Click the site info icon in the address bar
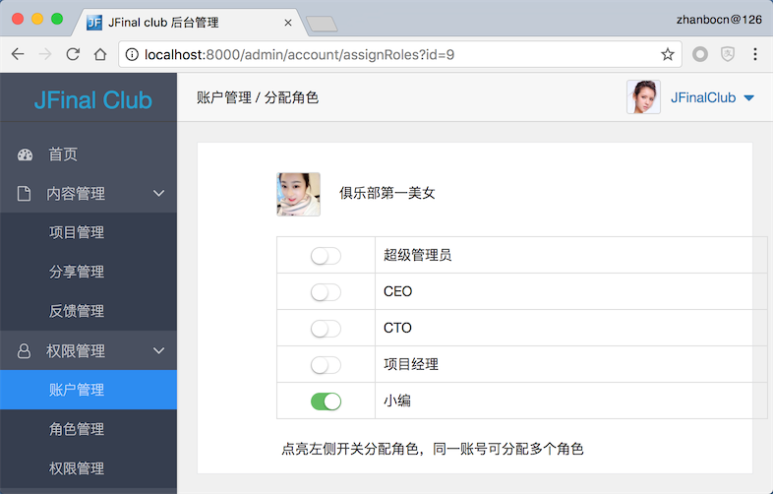The image size is (773, 494). click(x=132, y=54)
